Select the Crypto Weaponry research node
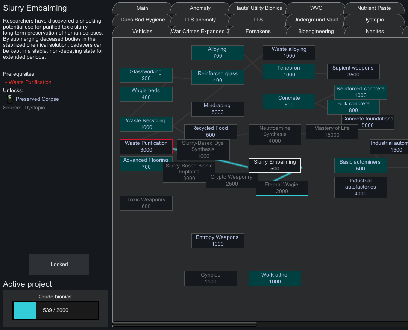 pyautogui.click(x=232, y=180)
